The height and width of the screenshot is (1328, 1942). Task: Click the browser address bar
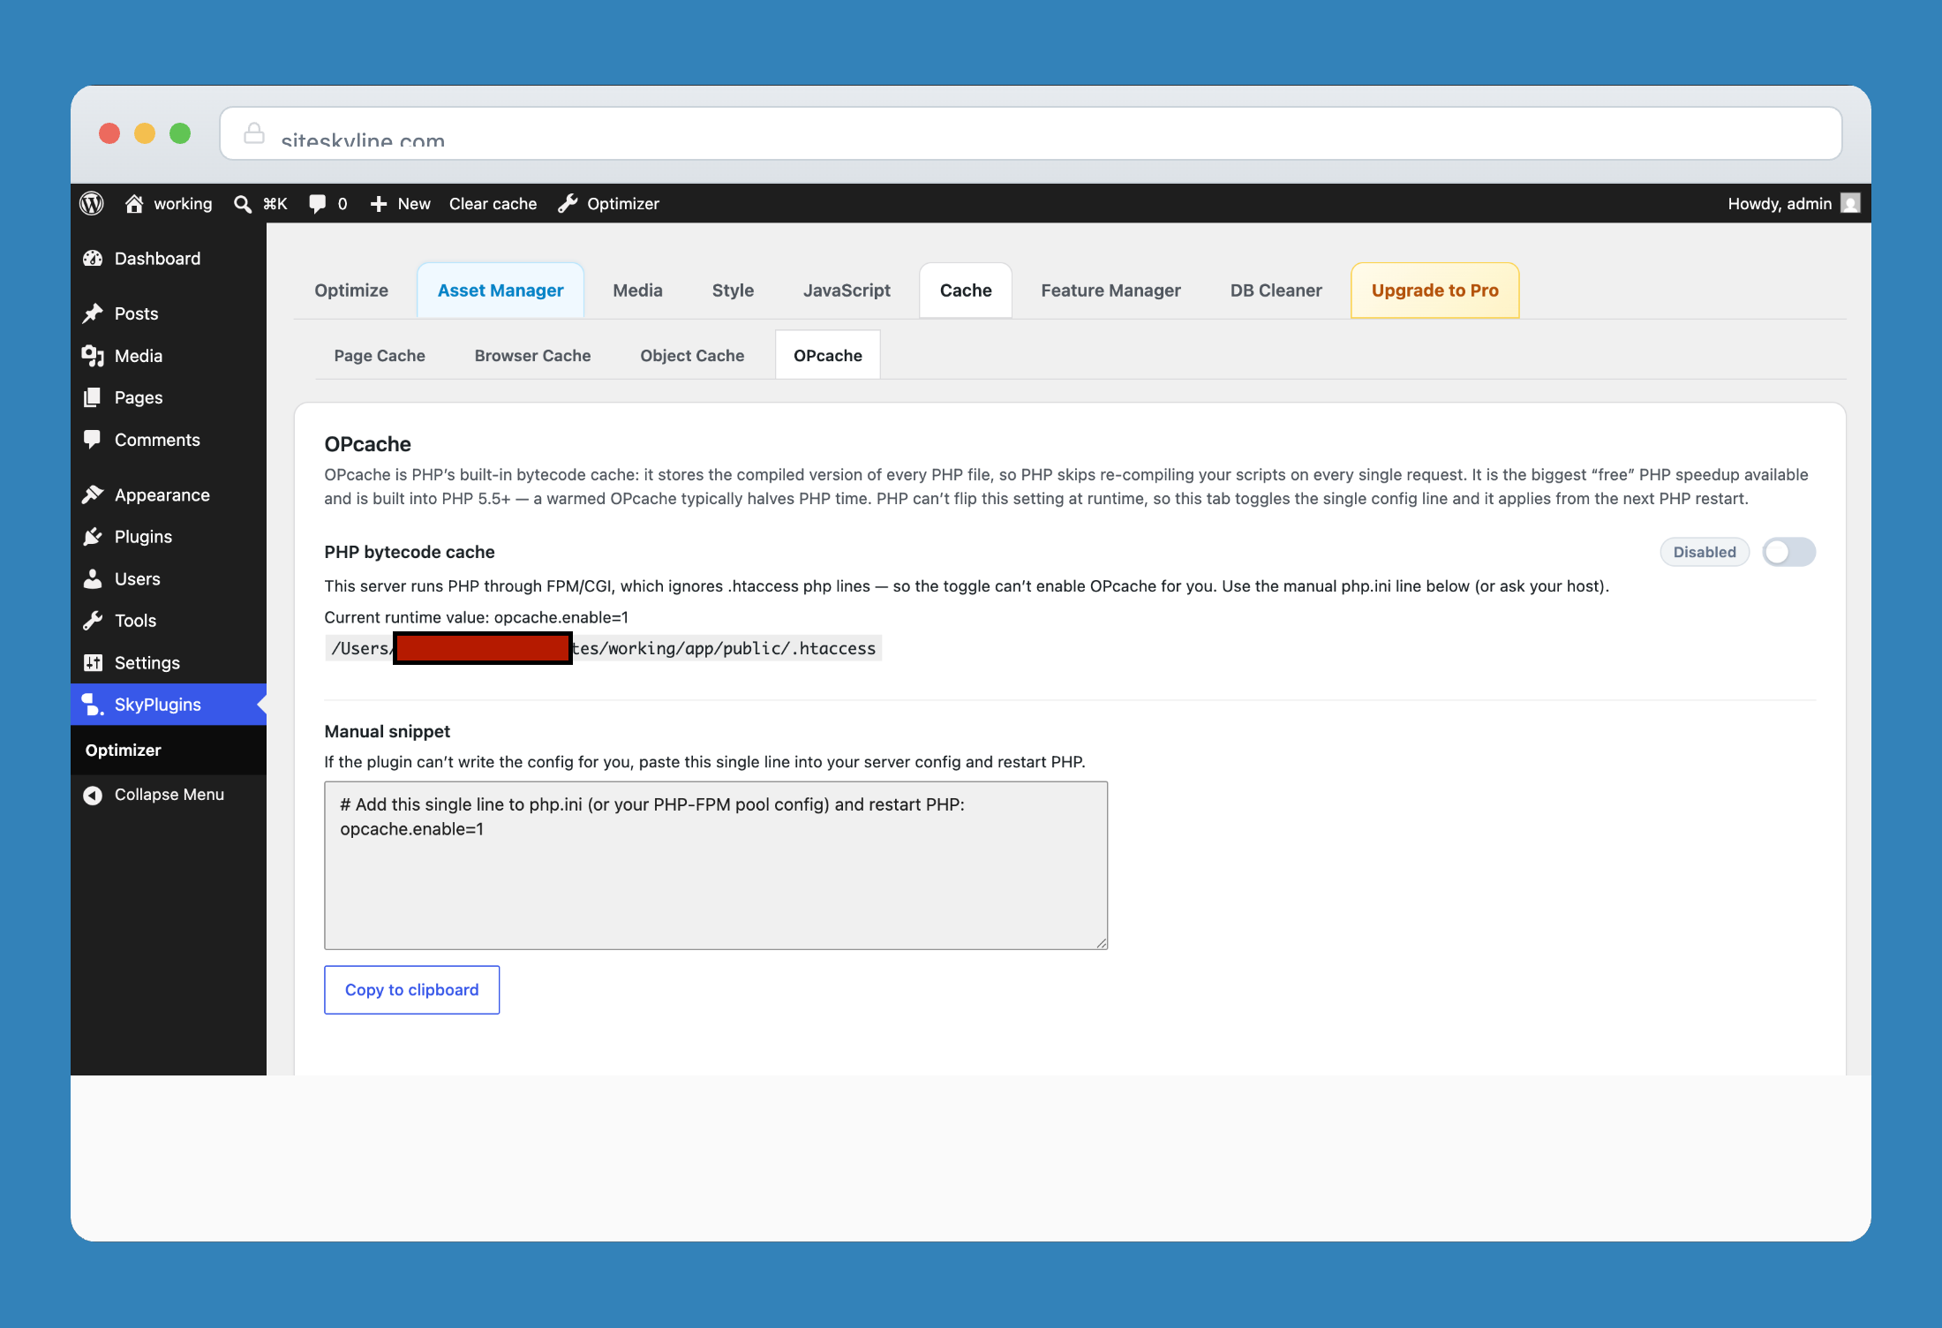[x=1031, y=133]
